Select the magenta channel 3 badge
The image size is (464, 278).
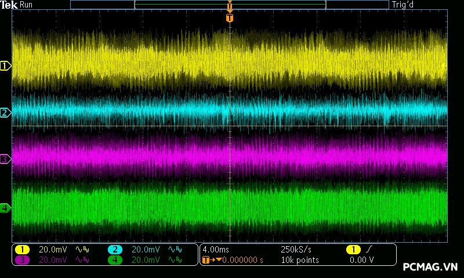[22, 260]
